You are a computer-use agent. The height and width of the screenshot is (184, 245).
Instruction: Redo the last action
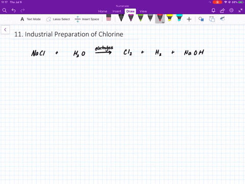(x=22, y=11)
